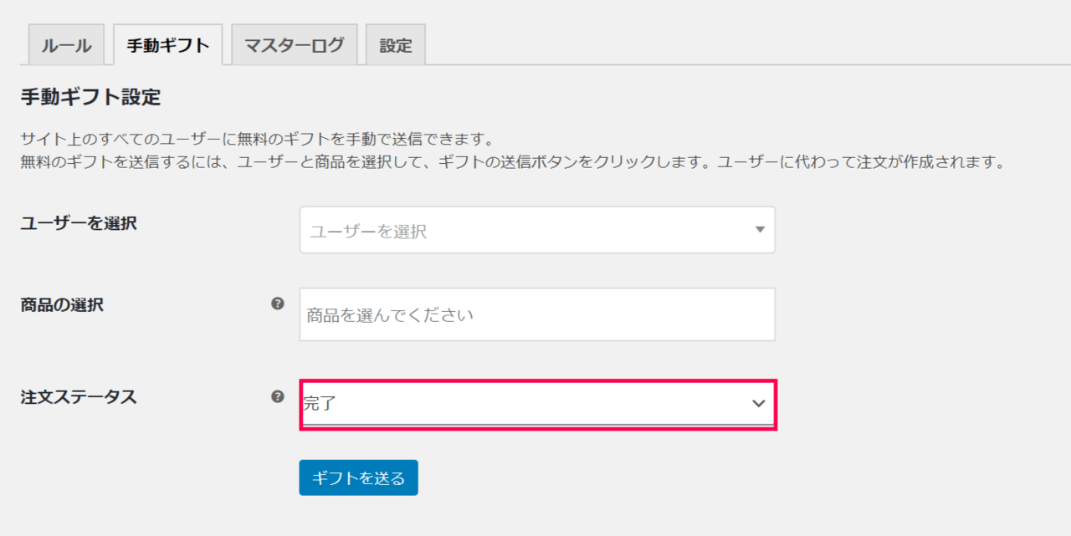Click the chevron arrow on the 完了 select
1071x536 pixels.
pos(759,403)
